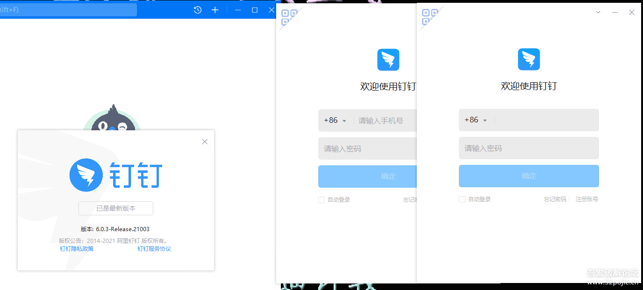
Task: Open 钉钉服务协议 link
Action: click(x=154, y=249)
